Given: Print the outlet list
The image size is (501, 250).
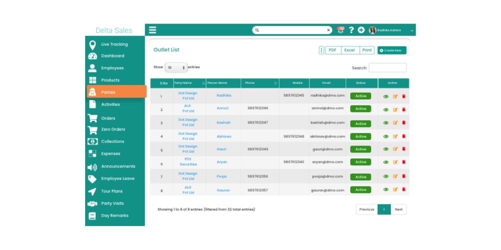Looking at the screenshot, I should pyautogui.click(x=367, y=50).
